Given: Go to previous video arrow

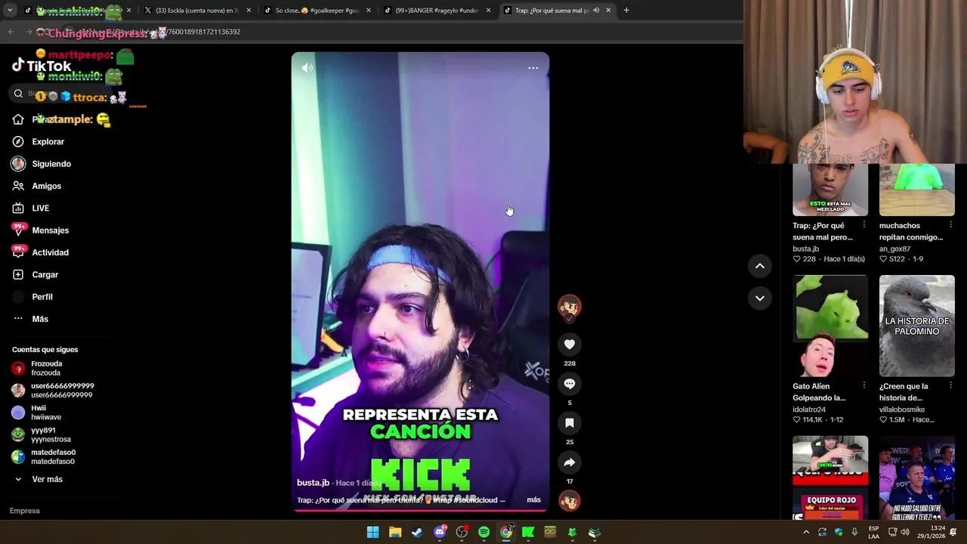Looking at the screenshot, I should tap(760, 266).
